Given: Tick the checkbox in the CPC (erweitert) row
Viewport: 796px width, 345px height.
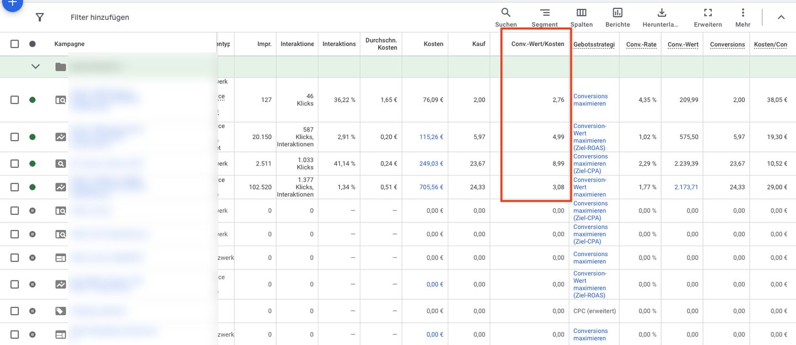Looking at the screenshot, I should click(x=15, y=311).
